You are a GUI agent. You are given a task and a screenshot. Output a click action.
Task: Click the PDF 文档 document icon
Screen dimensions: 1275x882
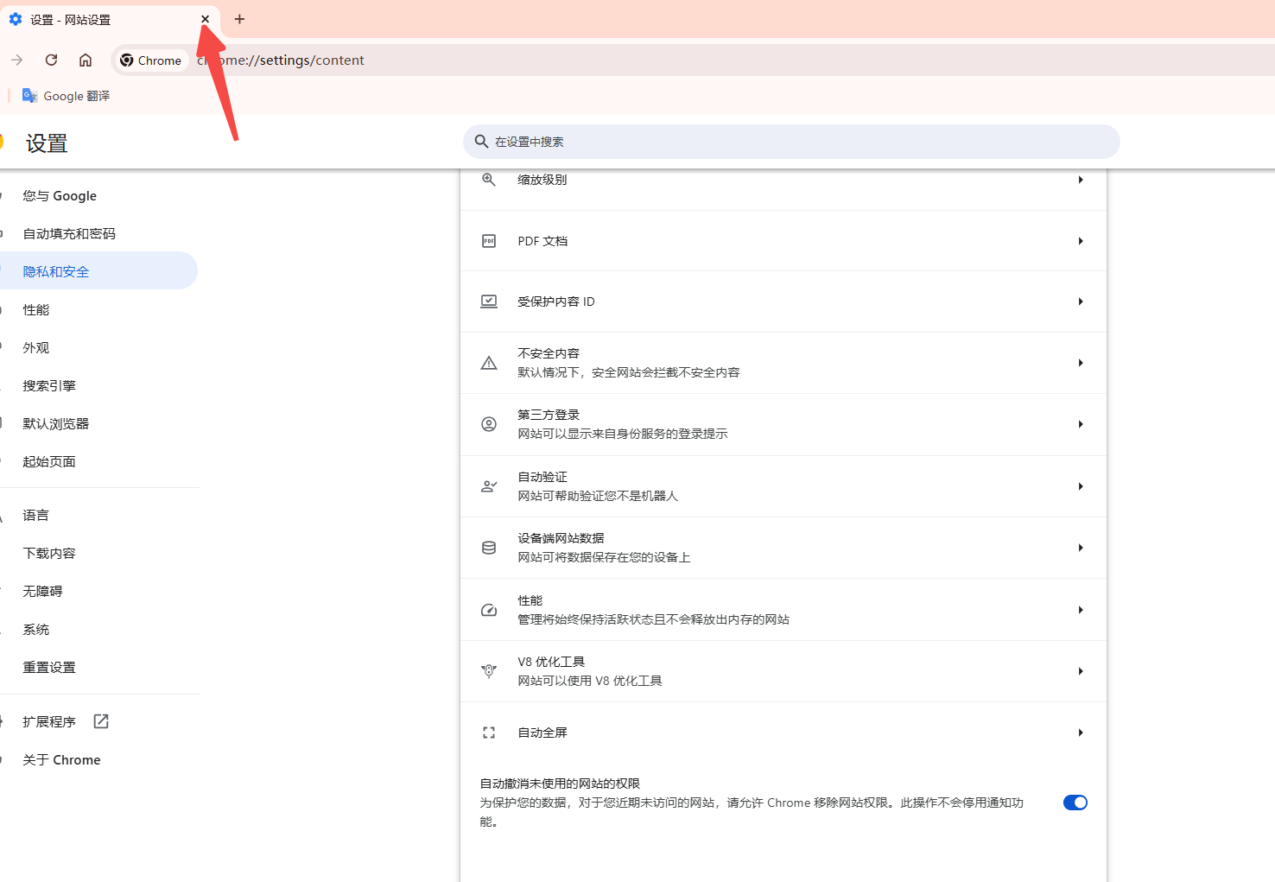[489, 241]
